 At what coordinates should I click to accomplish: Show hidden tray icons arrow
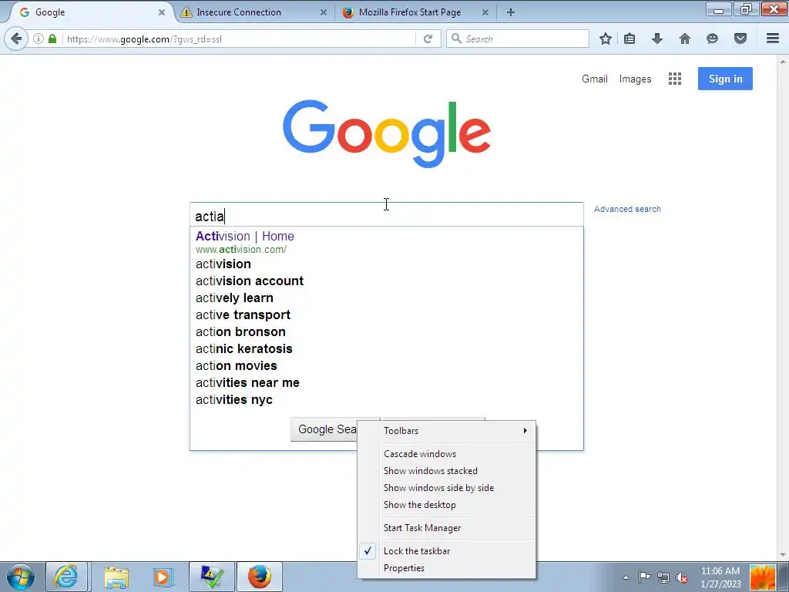[626, 577]
